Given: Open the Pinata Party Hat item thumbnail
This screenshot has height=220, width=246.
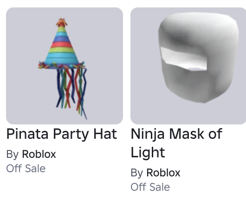Looking at the screenshot, I should (65, 66).
